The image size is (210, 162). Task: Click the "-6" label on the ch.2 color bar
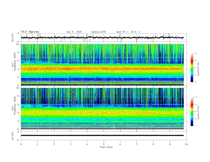[x=196, y=119]
